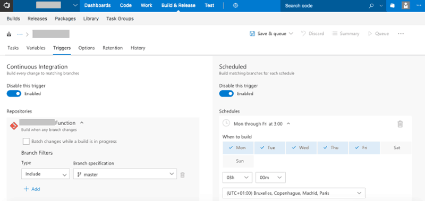The width and height of the screenshot is (425, 201).
Task: Add a new branch filter
Action: point(32,189)
